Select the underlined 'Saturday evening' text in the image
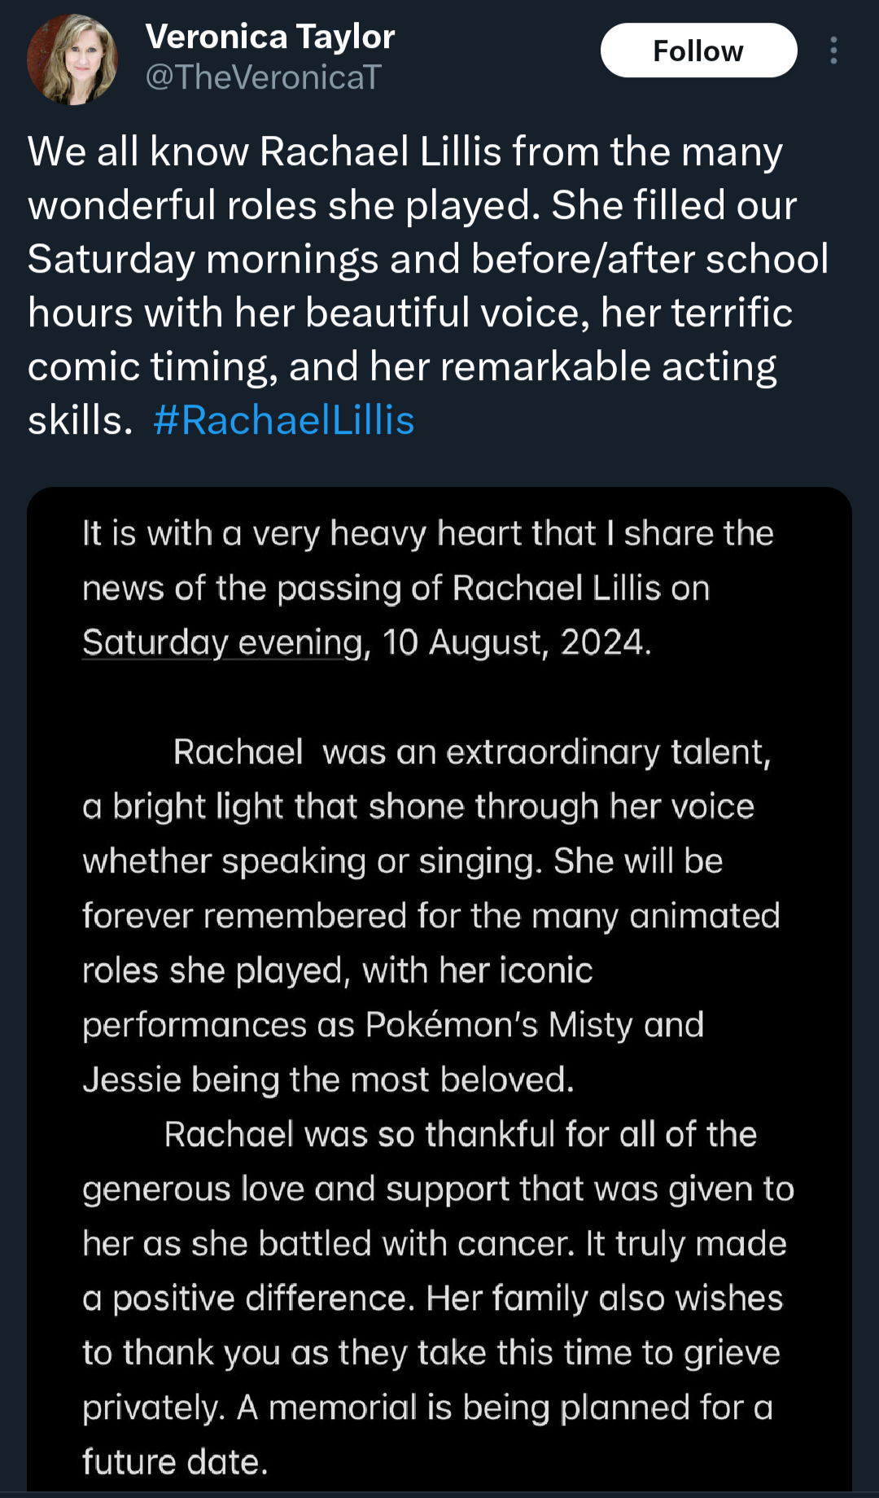 (222, 642)
